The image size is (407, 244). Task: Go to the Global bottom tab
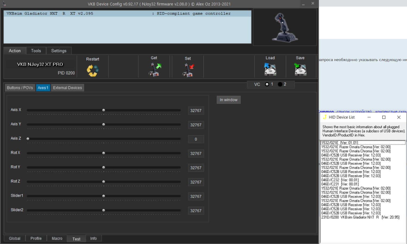click(15, 238)
